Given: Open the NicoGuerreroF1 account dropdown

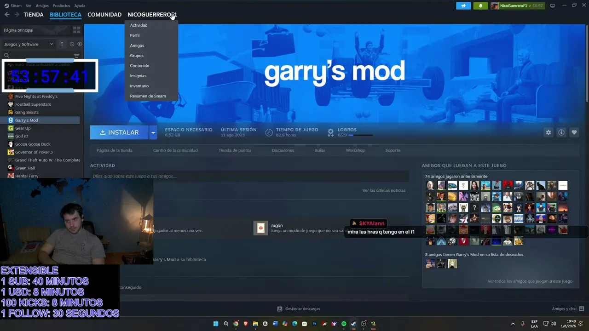Looking at the screenshot, I should pyautogui.click(x=517, y=6).
